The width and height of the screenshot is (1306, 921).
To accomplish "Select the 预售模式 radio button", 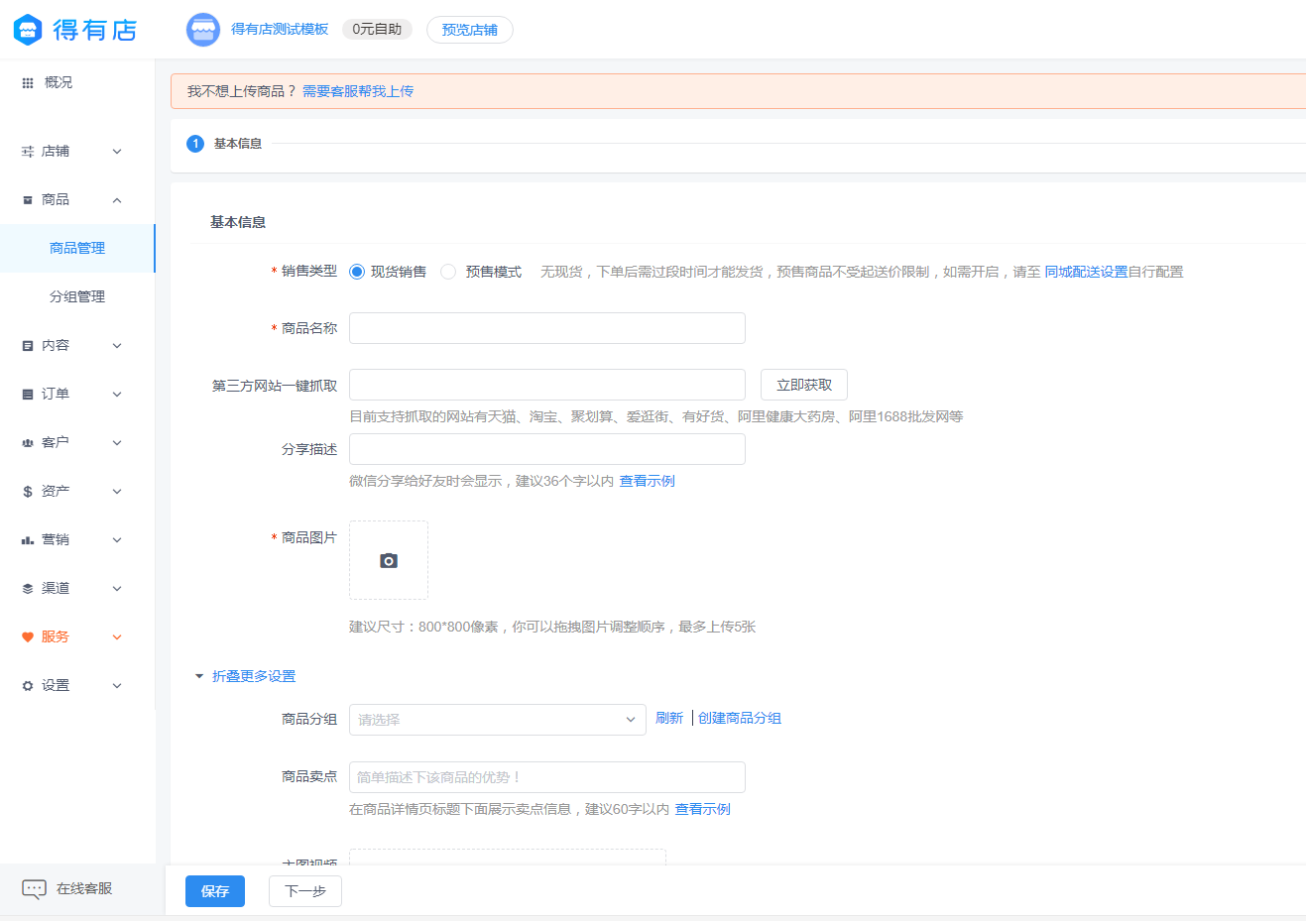I will click(x=448, y=272).
